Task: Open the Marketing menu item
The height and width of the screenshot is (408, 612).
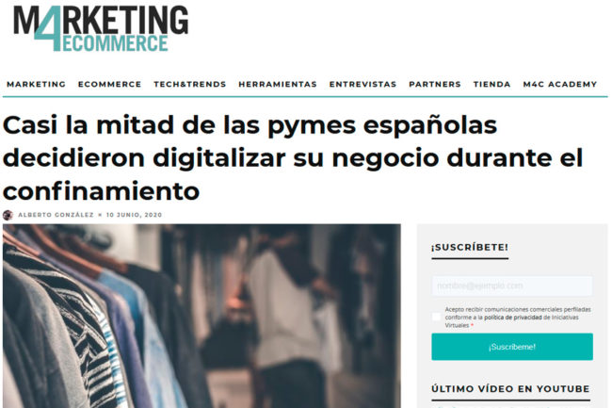Action: 37,85
